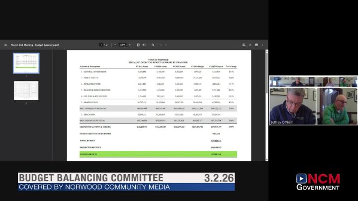Image resolution: width=358 pixels, height=201 pixels.
Task: Toggle the draw annotation tool
Action: 152,45
